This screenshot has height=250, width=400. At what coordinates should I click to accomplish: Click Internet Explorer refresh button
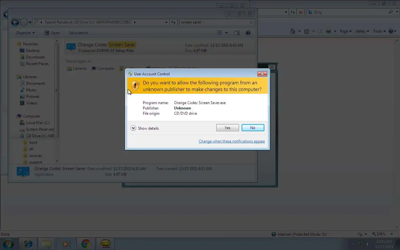pos(292,12)
